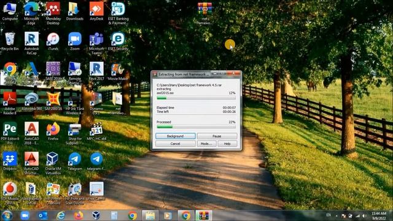Open the volume control in system tray
This screenshot has height=221, width=393.
click(x=364, y=215)
